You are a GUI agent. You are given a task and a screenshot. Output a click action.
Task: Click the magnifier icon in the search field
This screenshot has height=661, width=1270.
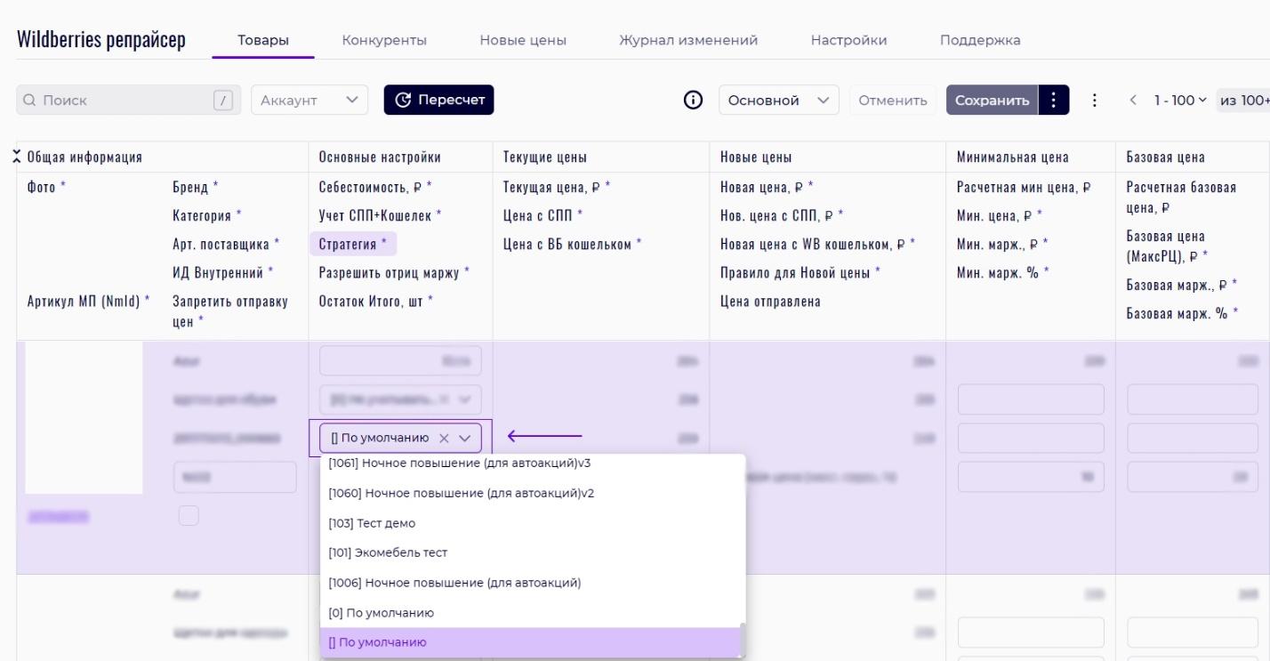[29, 101]
